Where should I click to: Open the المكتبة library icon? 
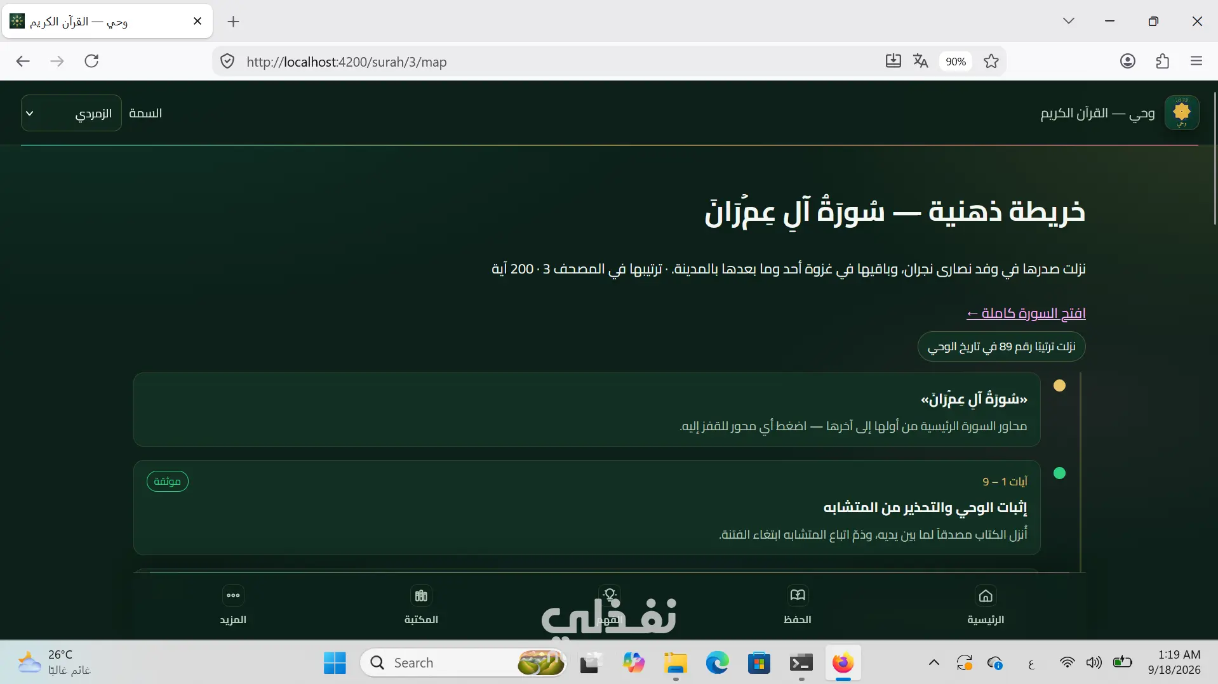(421, 595)
